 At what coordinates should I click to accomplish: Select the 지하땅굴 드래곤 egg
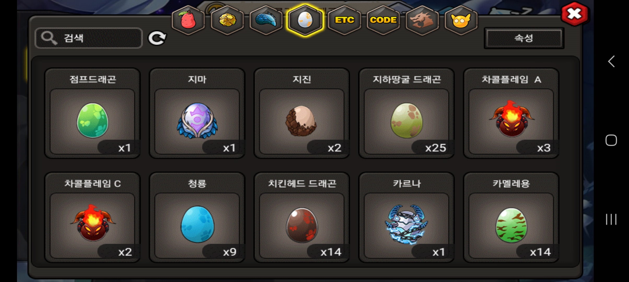coord(406,113)
